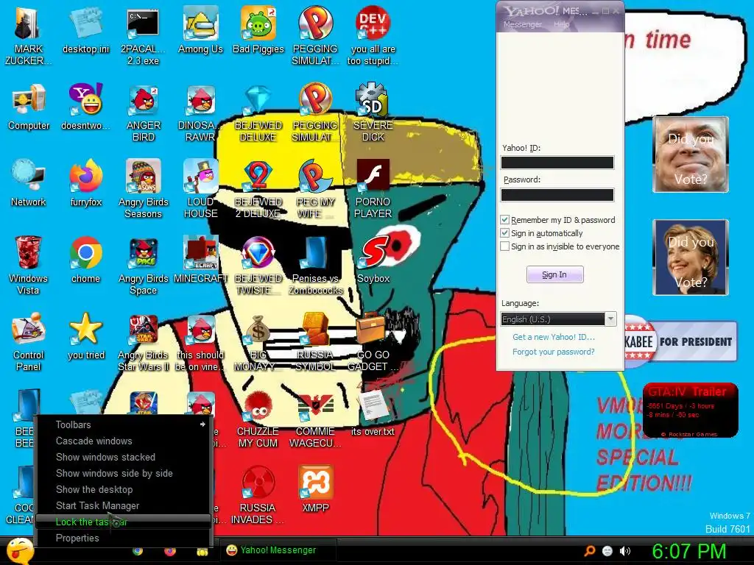Expand the Toolbars submenu arrow

coord(202,424)
